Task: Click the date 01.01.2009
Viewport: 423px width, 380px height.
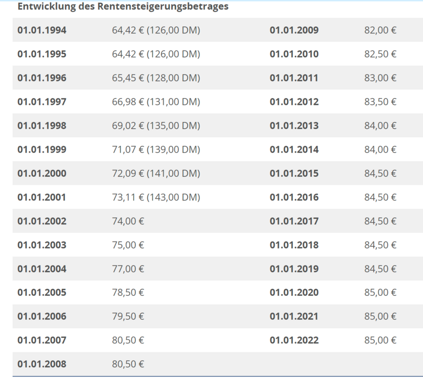Action: 294,30
